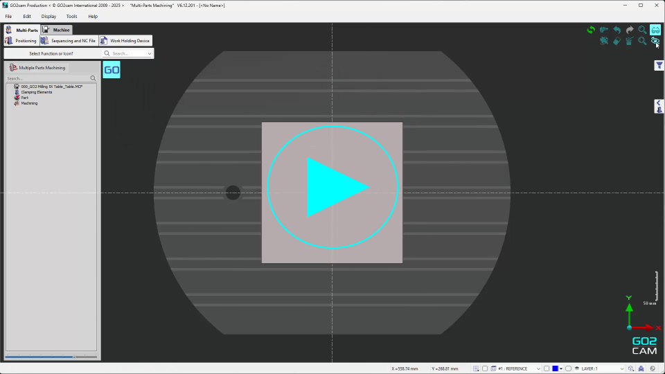665x374 pixels.
Task: Click Sequencing and NC File button
Action: [69, 41]
